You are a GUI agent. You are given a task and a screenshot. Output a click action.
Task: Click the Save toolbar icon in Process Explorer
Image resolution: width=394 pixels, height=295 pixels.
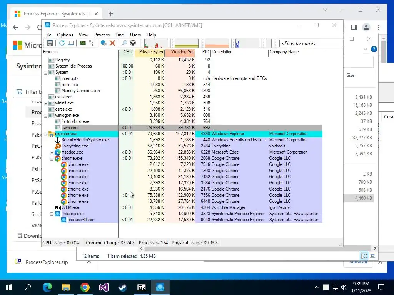pyautogui.click(x=50, y=43)
